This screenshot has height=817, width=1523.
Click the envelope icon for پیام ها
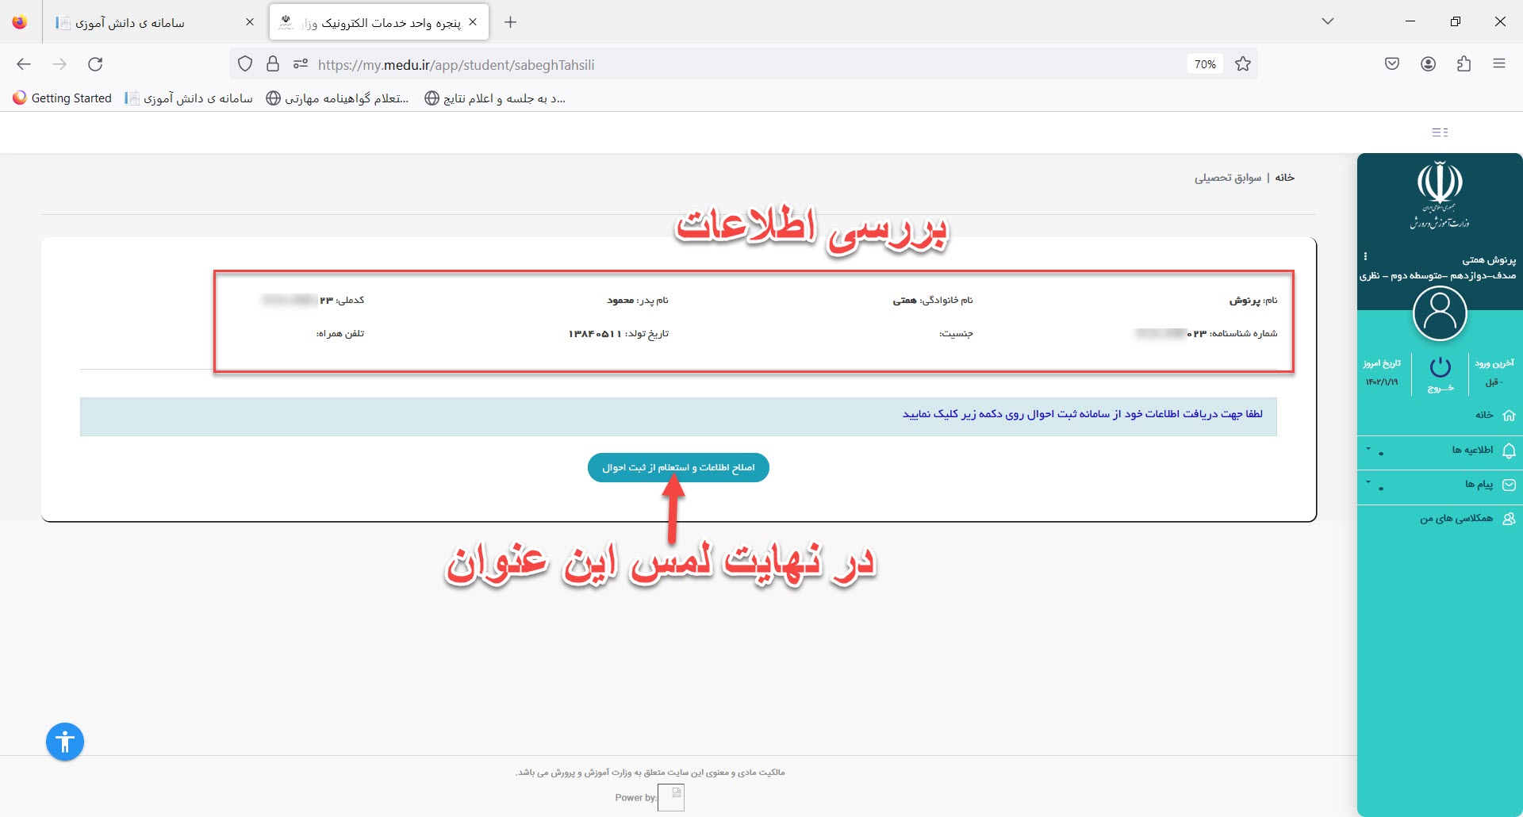(1509, 485)
